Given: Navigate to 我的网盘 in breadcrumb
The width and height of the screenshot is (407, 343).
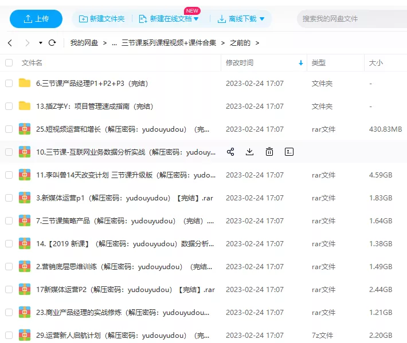Looking at the screenshot, I should [x=84, y=43].
